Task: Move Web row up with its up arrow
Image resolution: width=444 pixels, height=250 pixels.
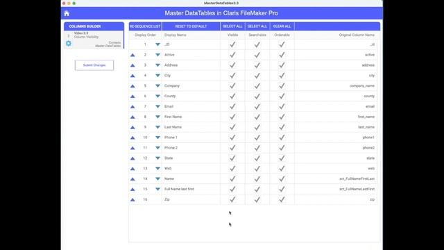Action: pyautogui.click(x=133, y=169)
